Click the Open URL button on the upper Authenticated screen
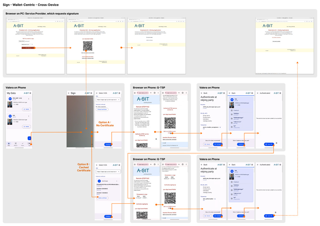The width and height of the screenshot is (320, 226). (268, 144)
